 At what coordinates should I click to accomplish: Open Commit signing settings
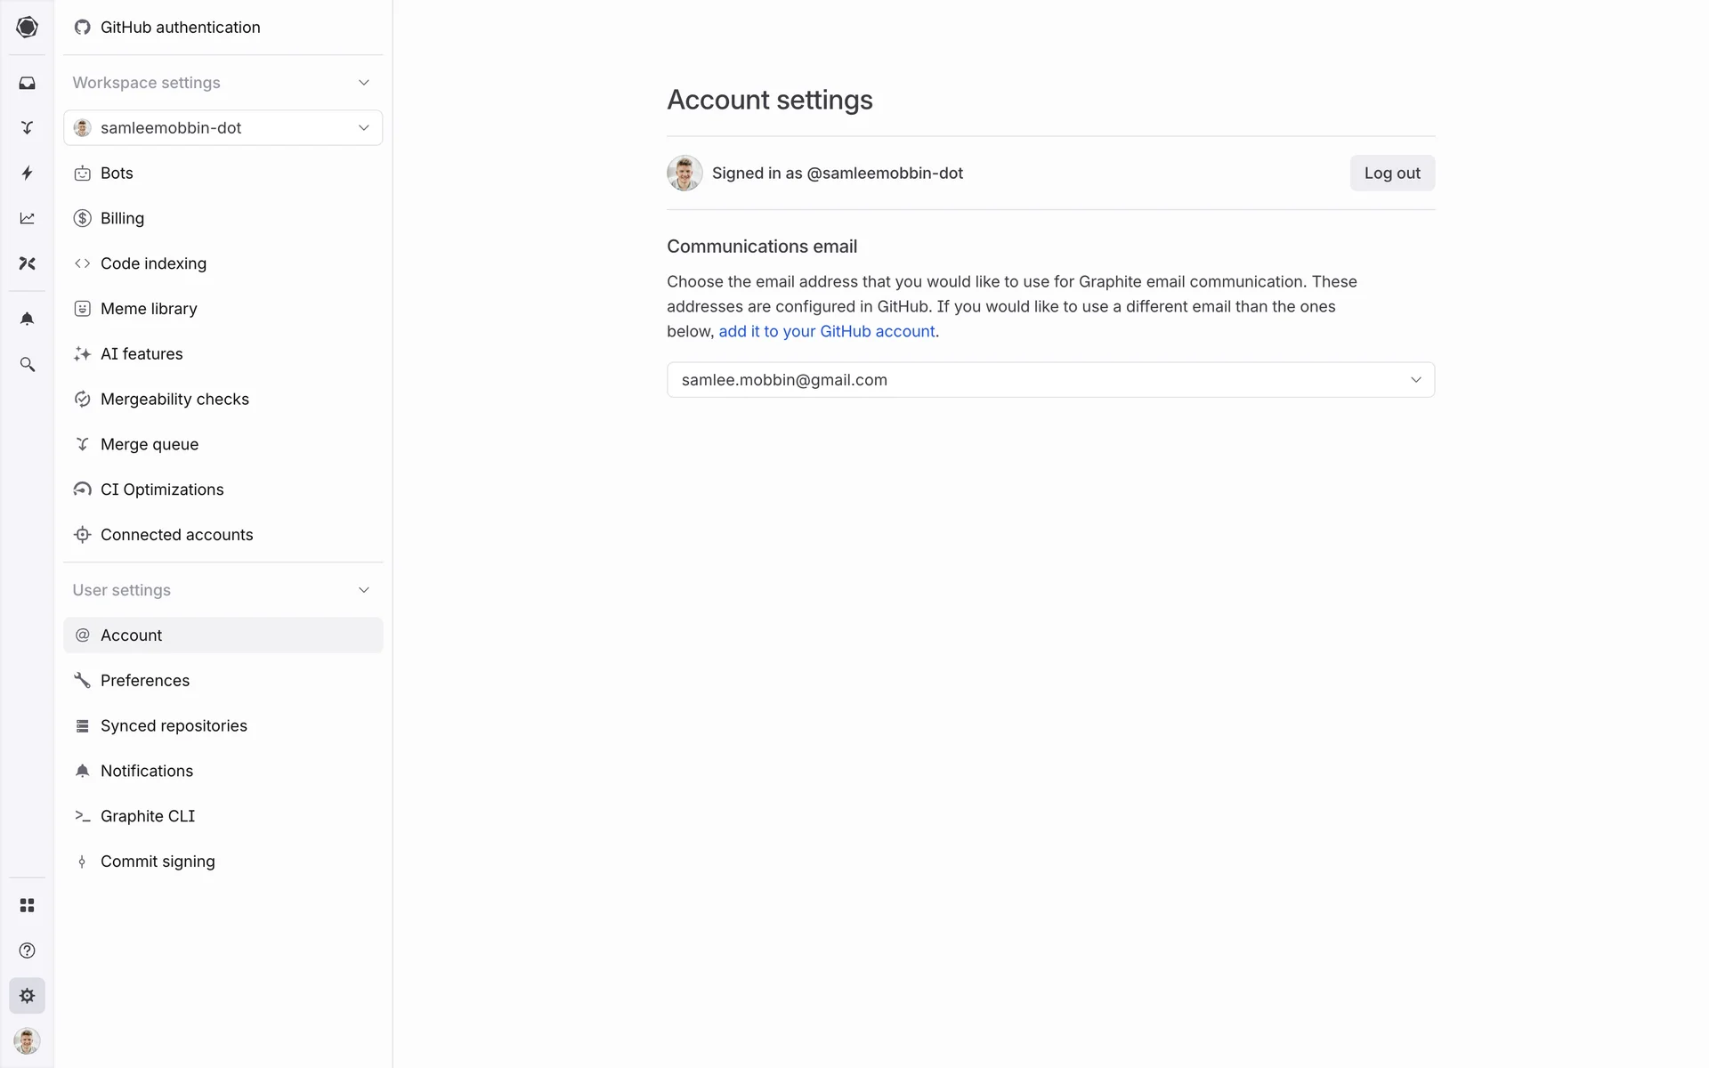[158, 862]
